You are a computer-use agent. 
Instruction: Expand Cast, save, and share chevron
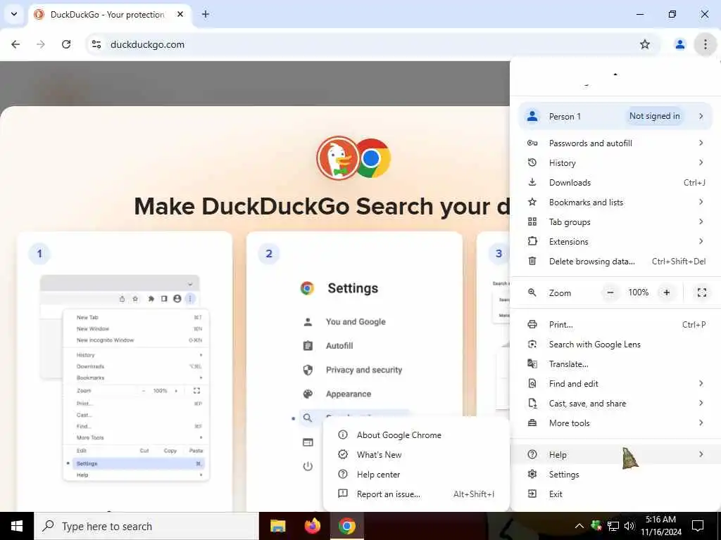point(701,403)
